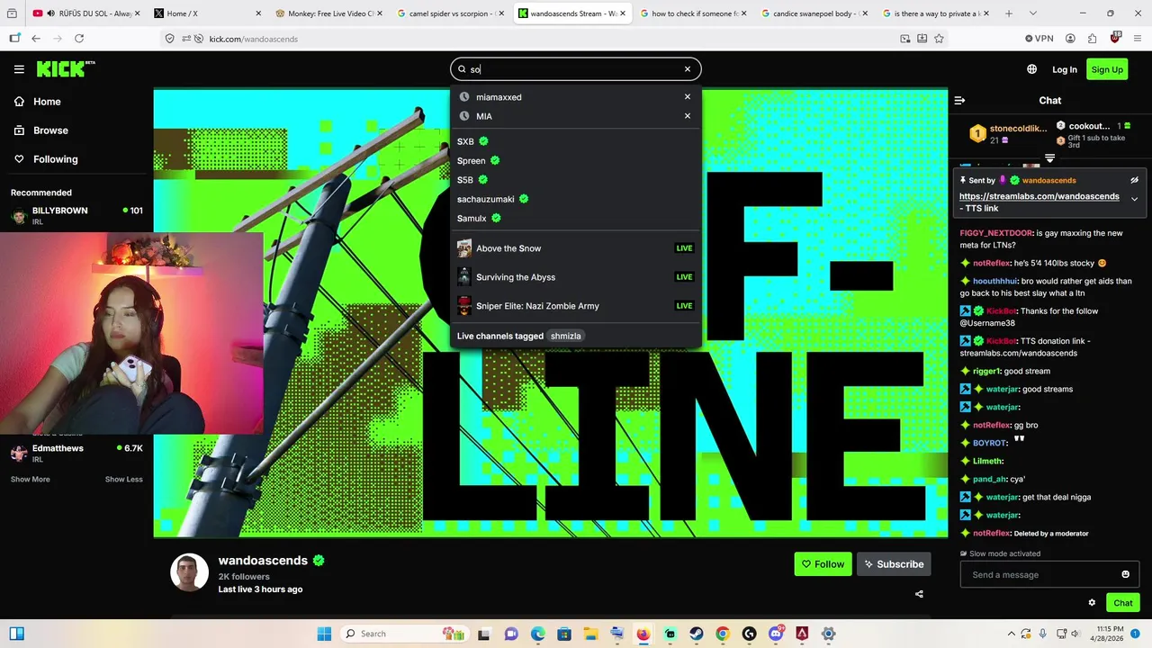The height and width of the screenshot is (648, 1152).
Task: Switch to Monkey: Free Live Video tab
Action: coord(328,13)
